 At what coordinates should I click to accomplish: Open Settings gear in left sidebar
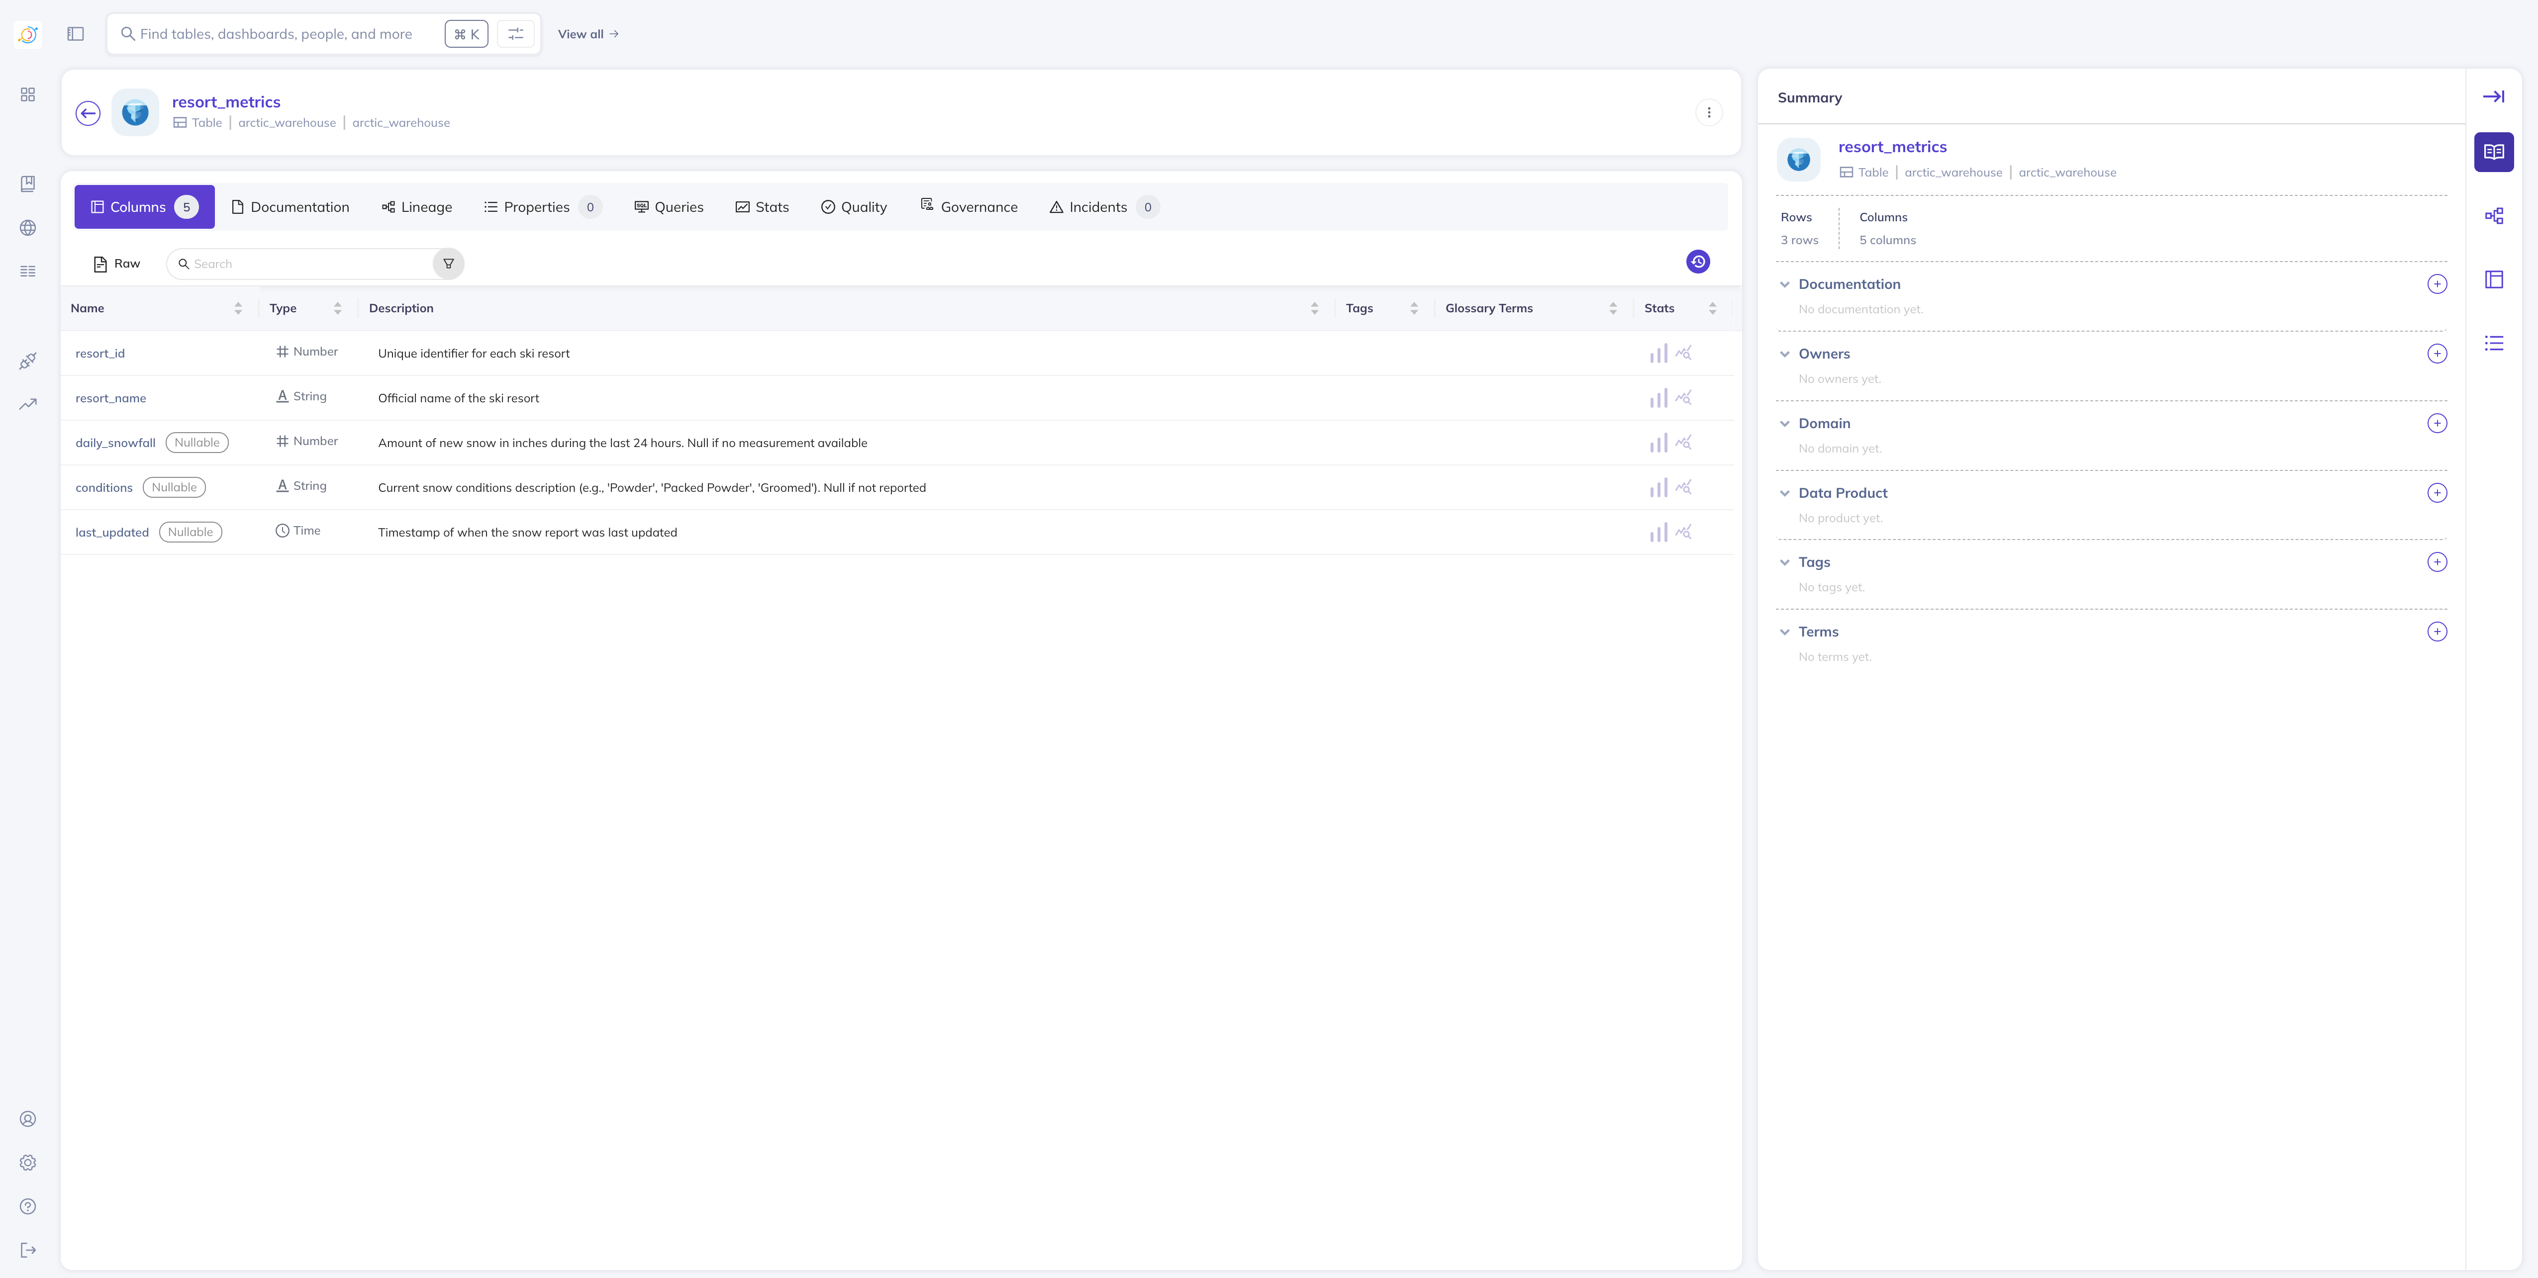[27, 1162]
